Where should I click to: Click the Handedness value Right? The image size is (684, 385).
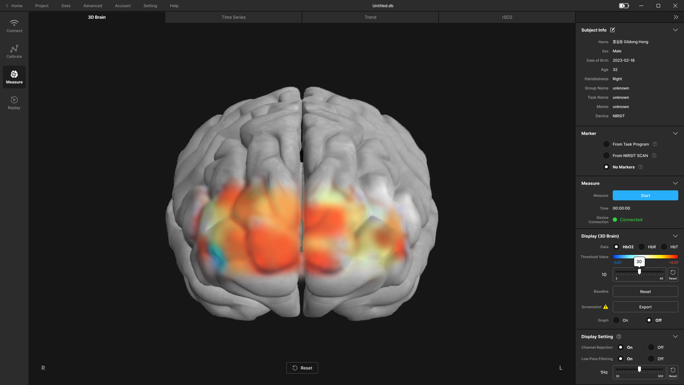617,79
